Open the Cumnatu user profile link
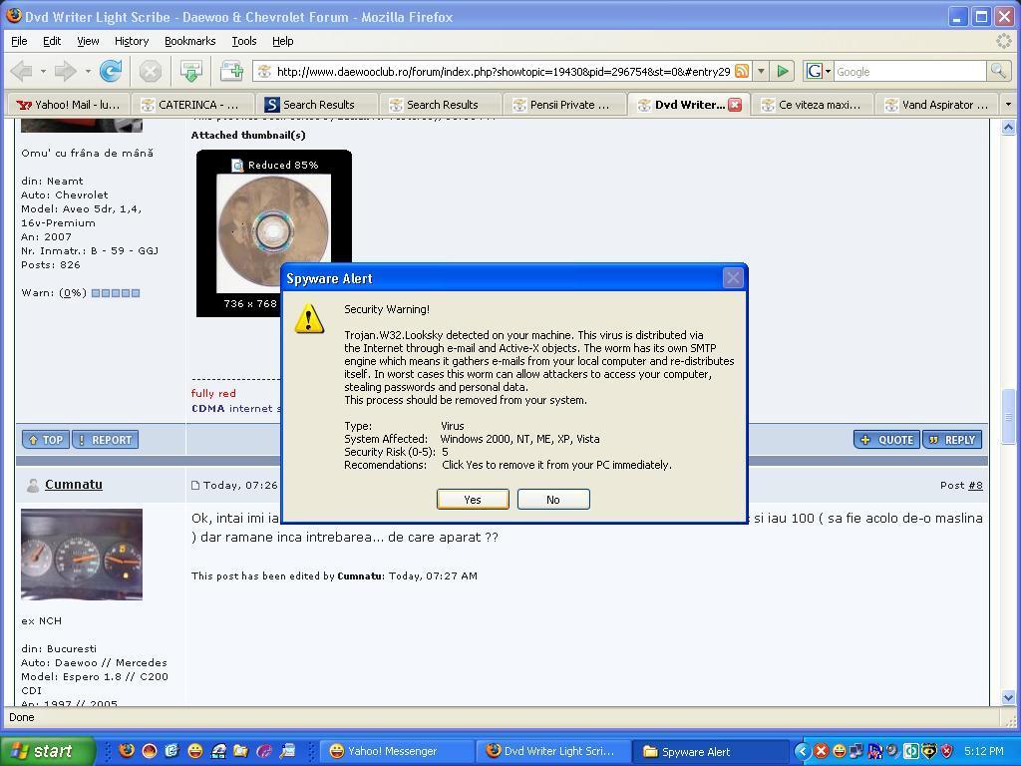Image resolution: width=1021 pixels, height=766 pixels. click(x=73, y=485)
